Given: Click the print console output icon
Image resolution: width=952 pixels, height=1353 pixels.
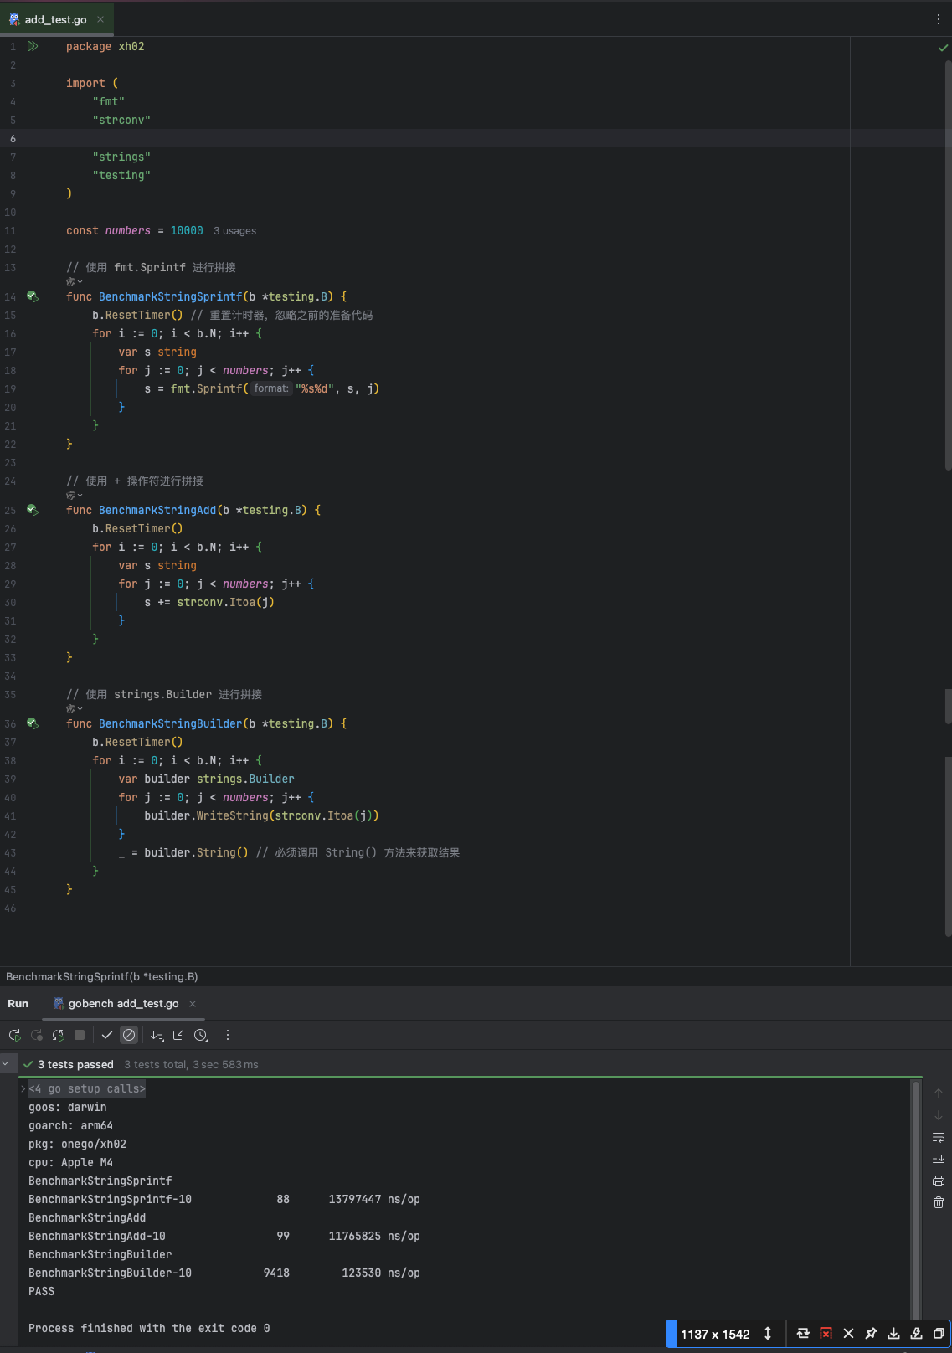Looking at the screenshot, I should (939, 1181).
